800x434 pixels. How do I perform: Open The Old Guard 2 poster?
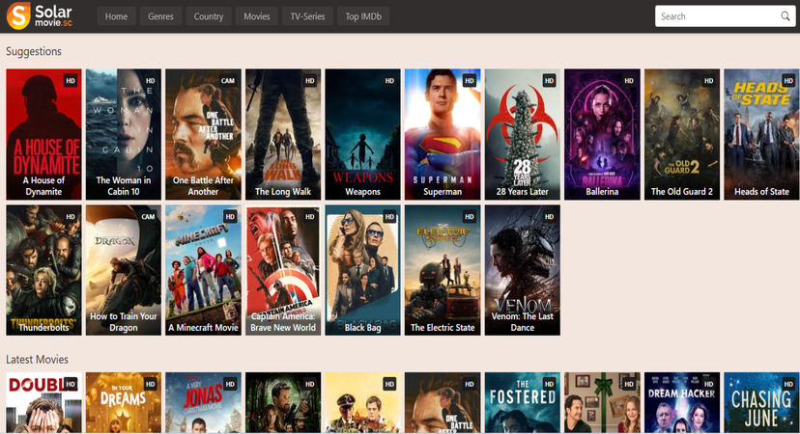click(x=682, y=134)
